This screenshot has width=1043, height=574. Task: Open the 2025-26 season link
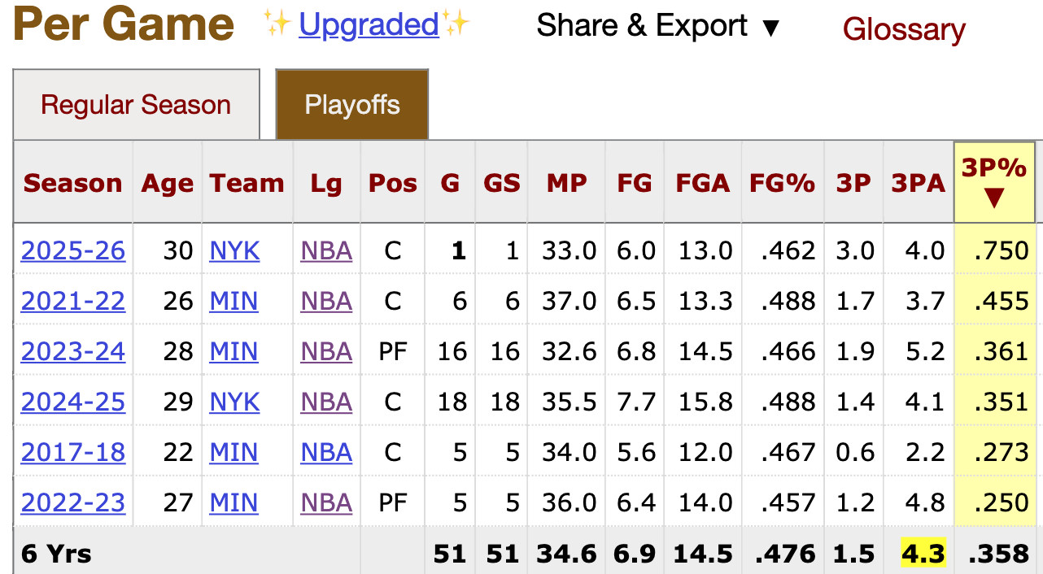point(73,250)
